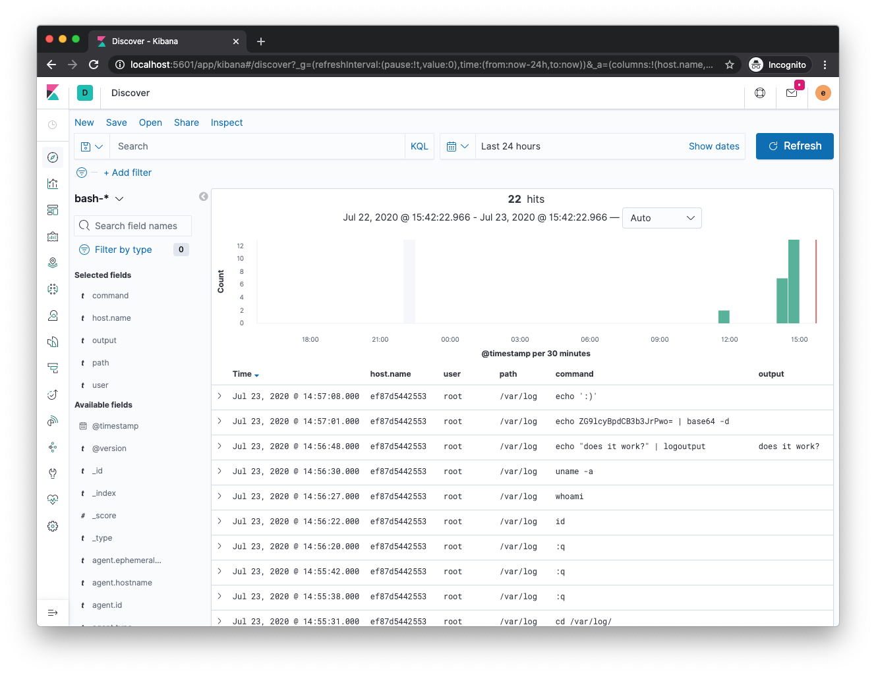Open the Auto interval dropdown on the histogram
The height and width of the screenshot is (675, 876).
coord(662,218)
